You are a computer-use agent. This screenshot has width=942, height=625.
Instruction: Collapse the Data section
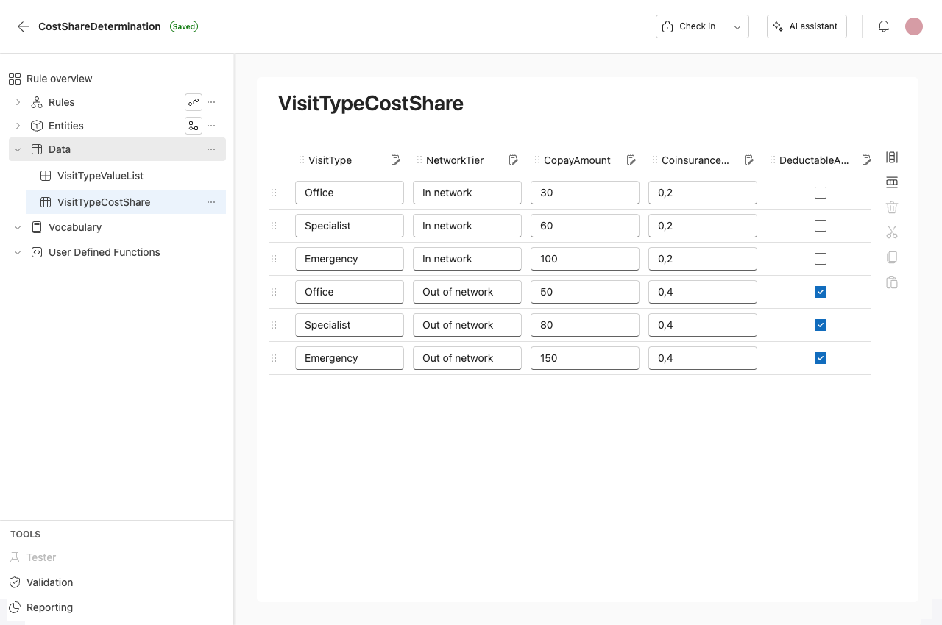(x=18, y=149)
